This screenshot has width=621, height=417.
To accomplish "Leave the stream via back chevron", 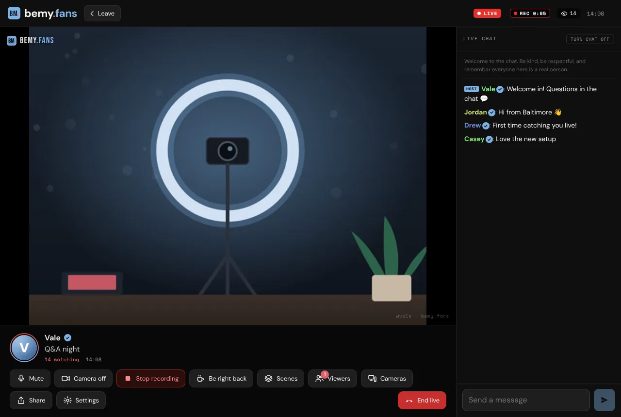I will tap(102, 14).
